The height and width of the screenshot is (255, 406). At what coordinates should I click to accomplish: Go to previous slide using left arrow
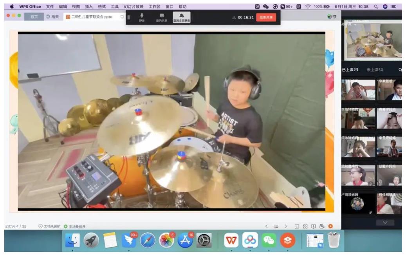267,226
